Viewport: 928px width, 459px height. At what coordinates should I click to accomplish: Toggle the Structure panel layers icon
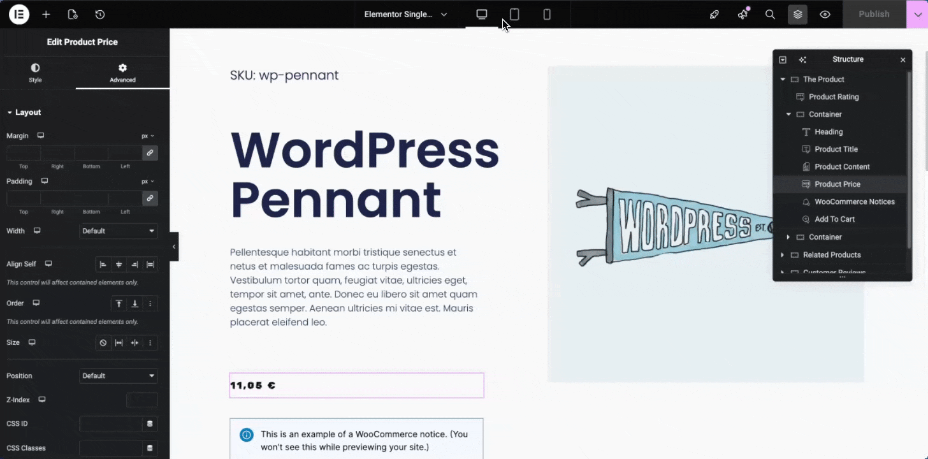point(797,14)
